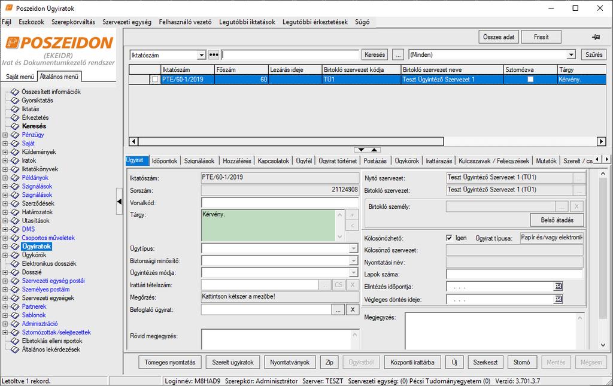Click the three-dots button next to Iktatószám combo
The image size is (613, 386).
[214, 54]
